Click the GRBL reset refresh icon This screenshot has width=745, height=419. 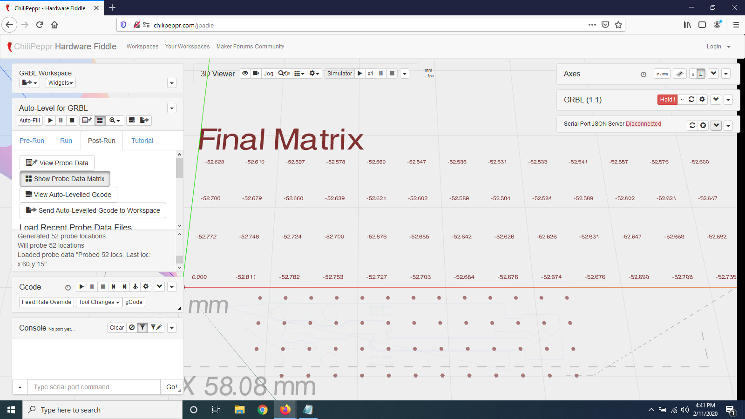(x=691, y=100)
